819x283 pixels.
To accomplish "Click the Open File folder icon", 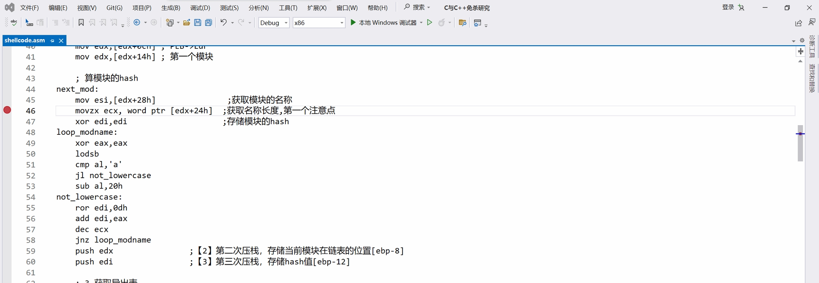I will (186, 23).
